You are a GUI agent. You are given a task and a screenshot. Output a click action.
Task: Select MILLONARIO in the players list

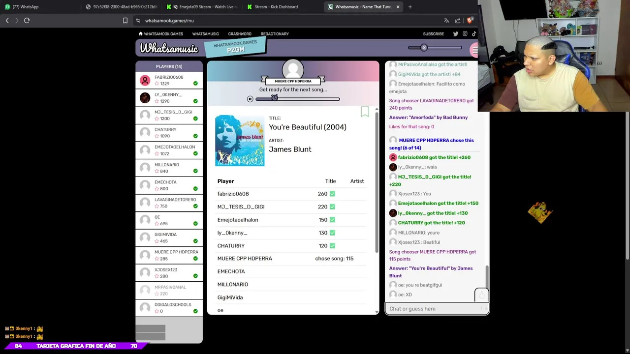pos(169,168)
